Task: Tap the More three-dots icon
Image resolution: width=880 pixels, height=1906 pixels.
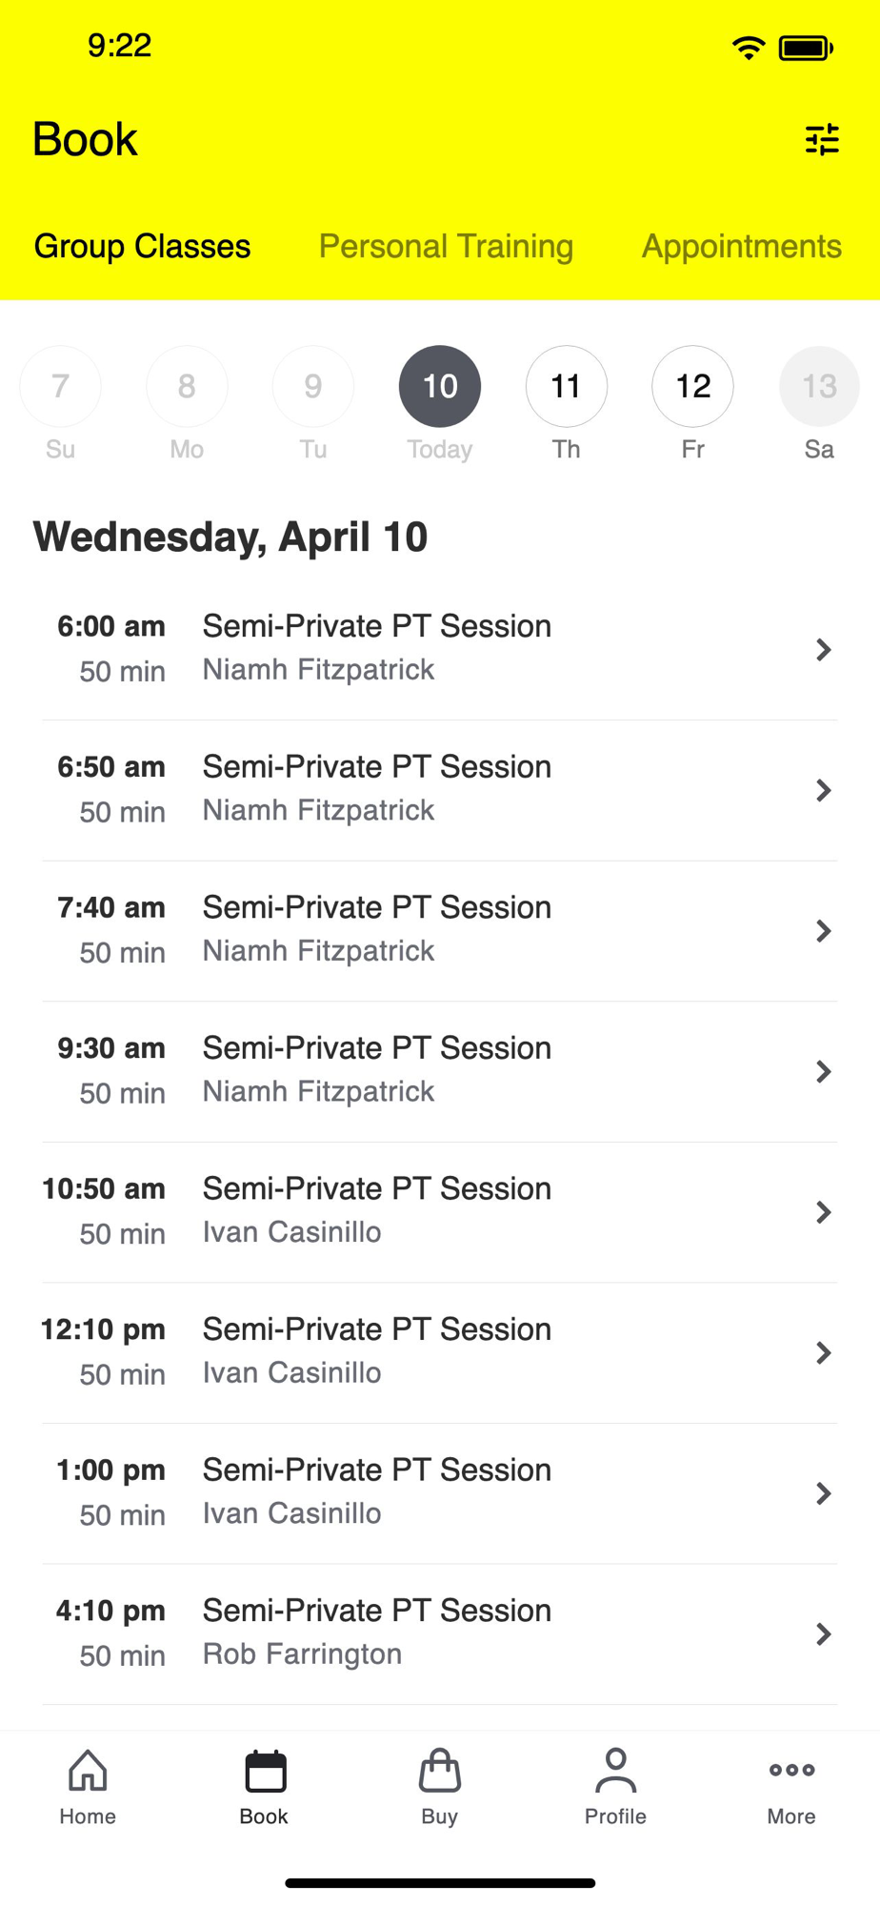Action: pos(791,1771)
